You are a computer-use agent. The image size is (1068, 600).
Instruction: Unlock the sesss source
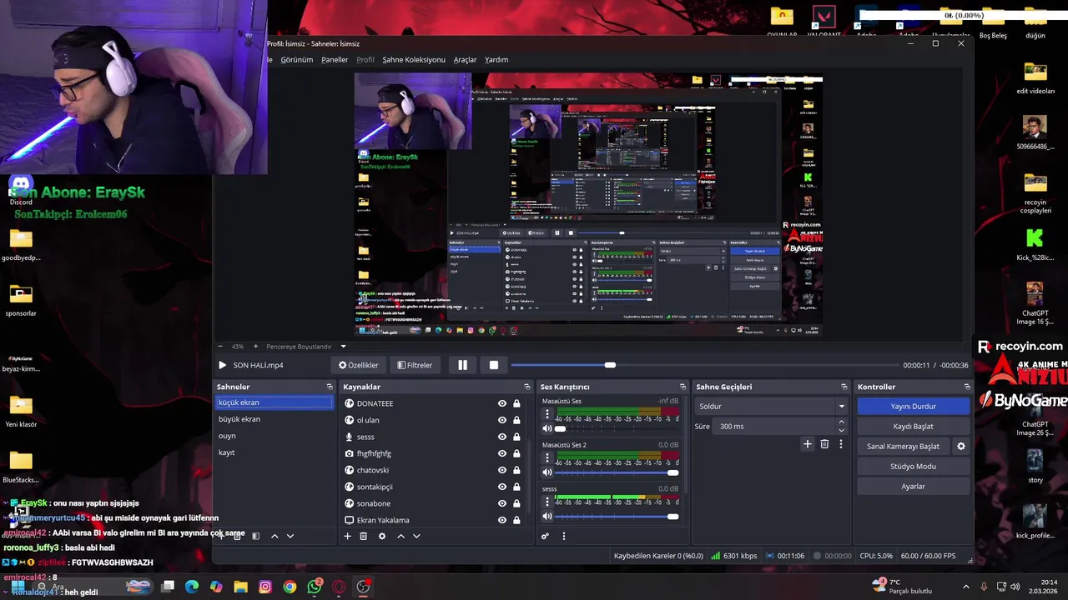(516, 437)
